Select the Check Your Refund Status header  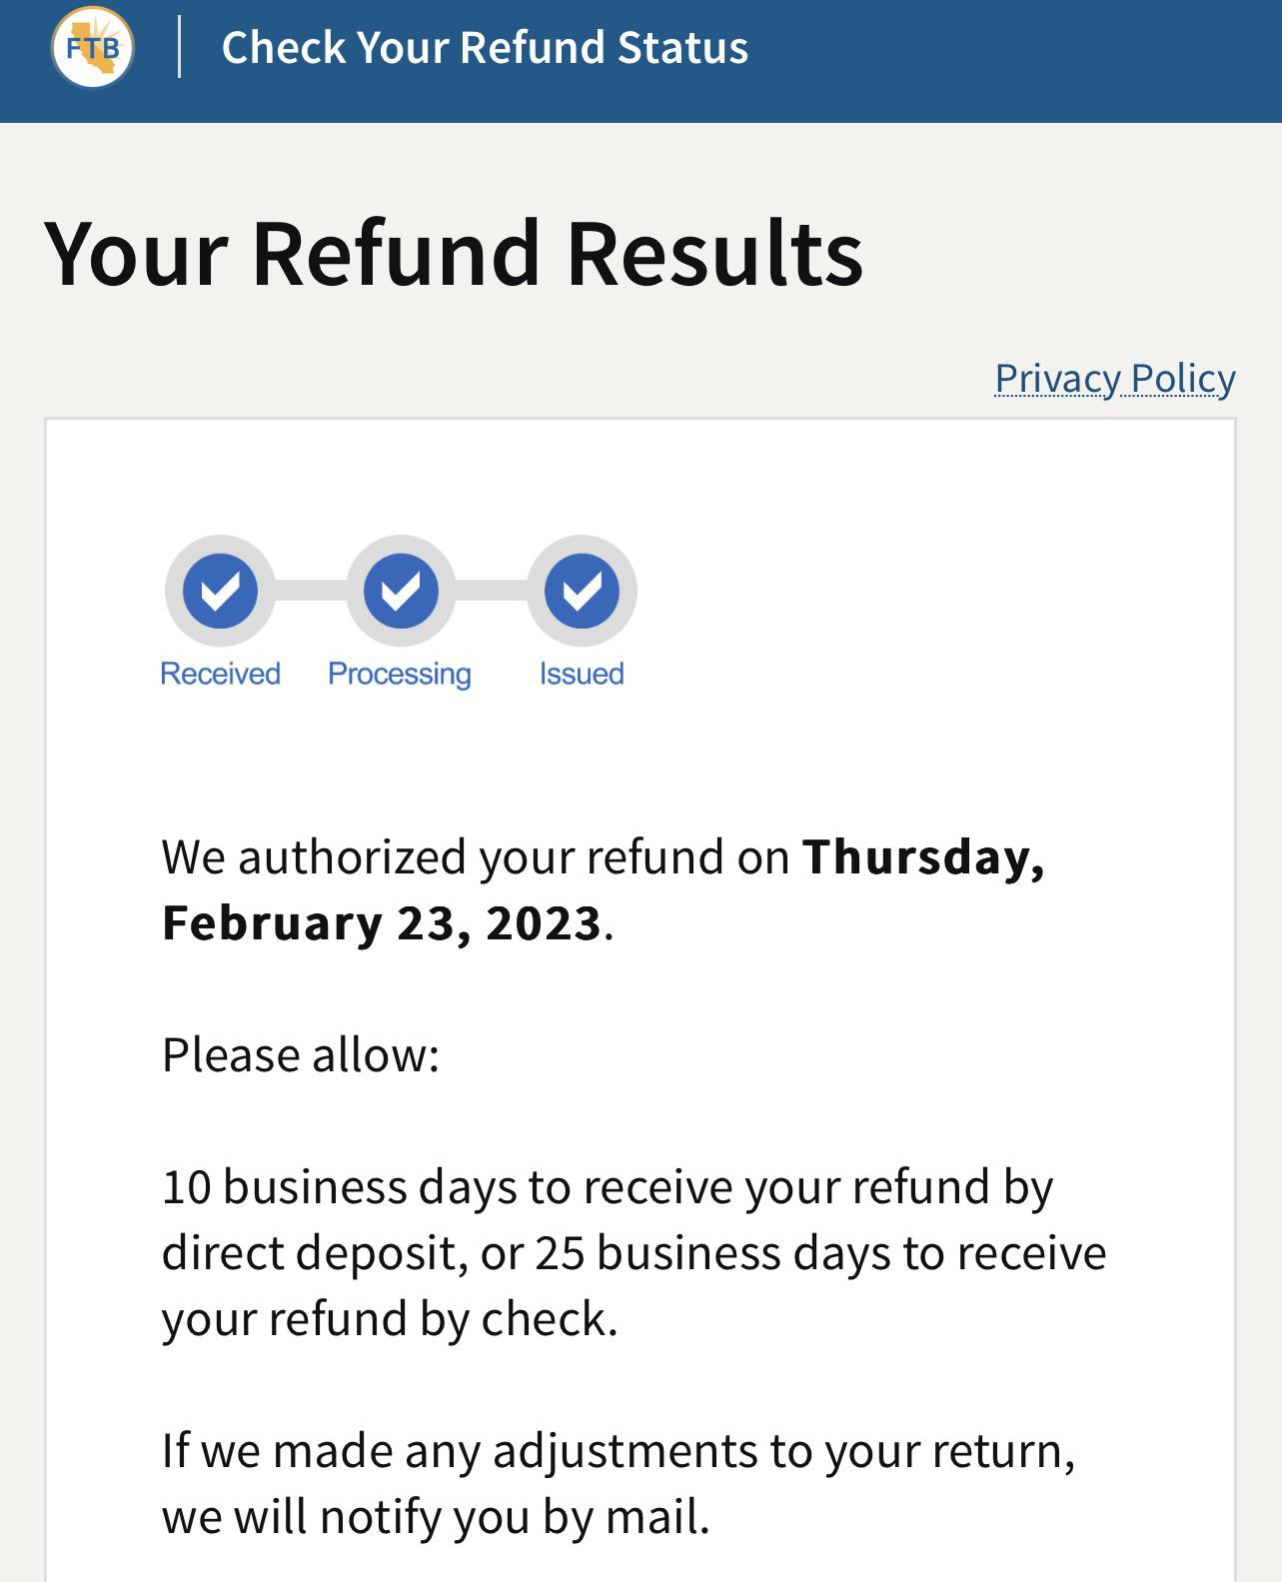pos(484,47)
